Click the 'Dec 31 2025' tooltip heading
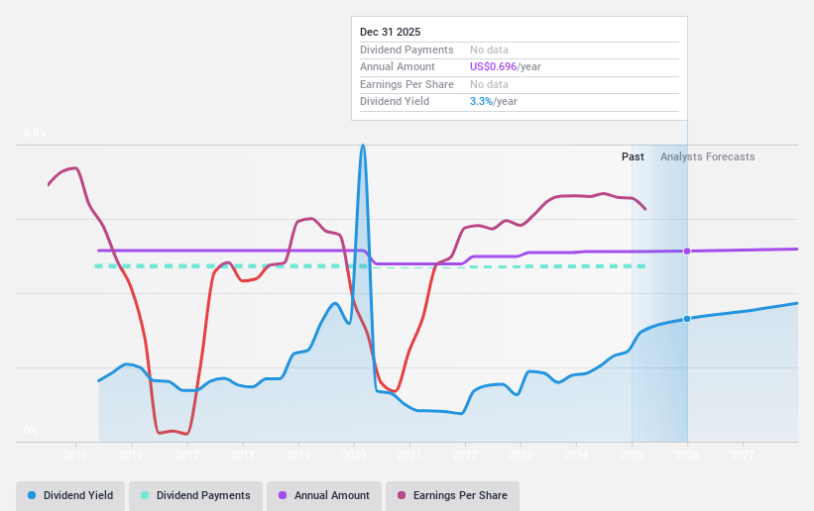Screen dimensions: 814x511 pyautogui.click(x=390, y=32)
